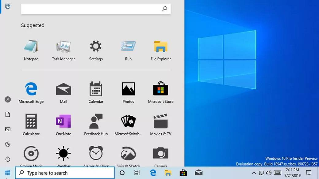Open OneNote
The width and height of the screenshot is (319, 179).
(63, 122)
